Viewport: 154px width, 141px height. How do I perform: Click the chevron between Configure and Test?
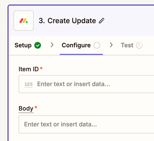(111, 45)
